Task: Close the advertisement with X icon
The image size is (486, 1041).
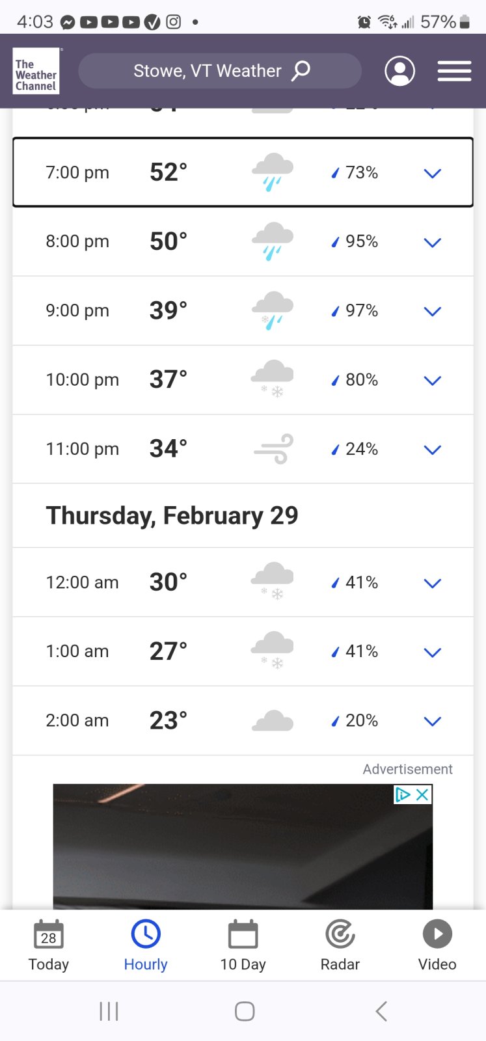Action: click(x=422, y=794)
